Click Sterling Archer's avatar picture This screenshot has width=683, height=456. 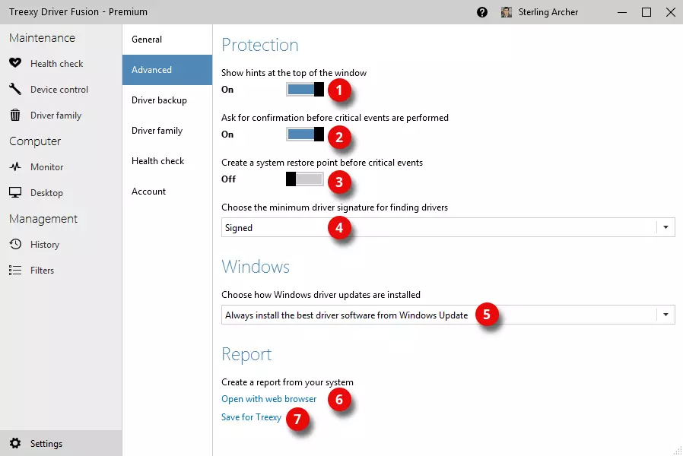506,12
